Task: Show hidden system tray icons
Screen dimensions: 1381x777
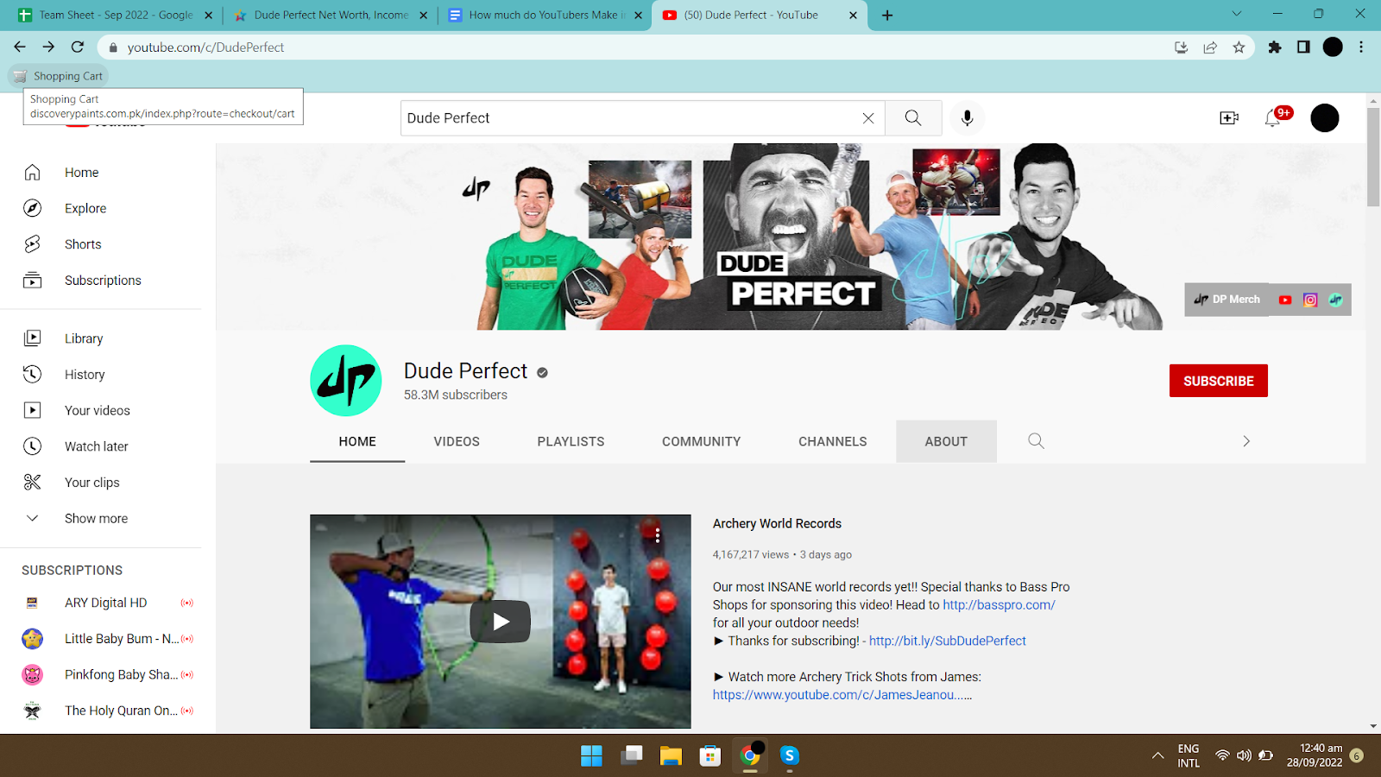Action: 1158,755
